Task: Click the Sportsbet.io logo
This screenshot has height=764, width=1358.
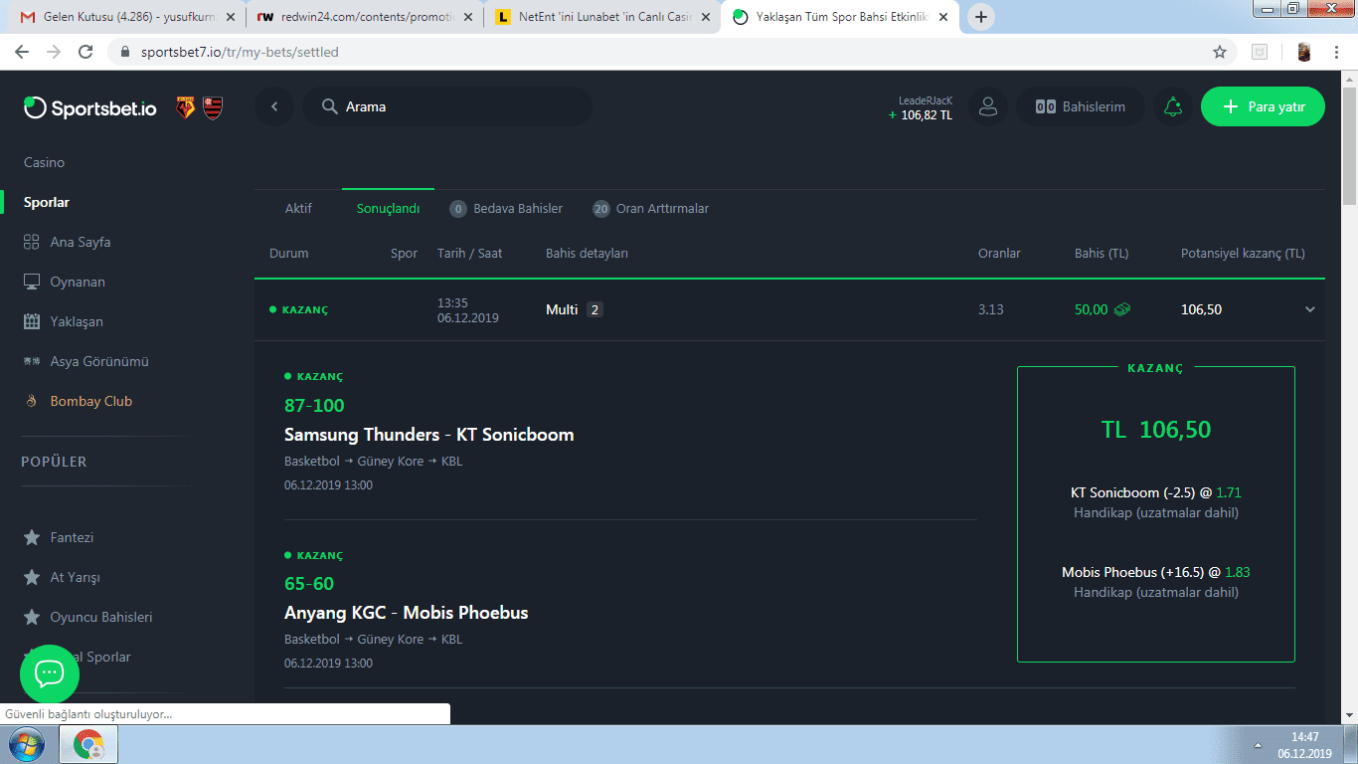Action: pos(89,107)
